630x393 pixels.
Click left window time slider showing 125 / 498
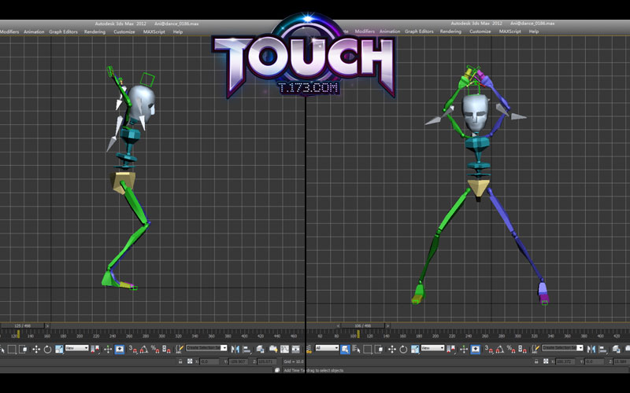click(x=22, y=325)
